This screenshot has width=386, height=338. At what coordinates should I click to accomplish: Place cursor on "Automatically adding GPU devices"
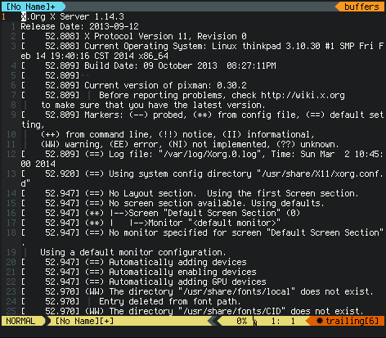(187, 282)
